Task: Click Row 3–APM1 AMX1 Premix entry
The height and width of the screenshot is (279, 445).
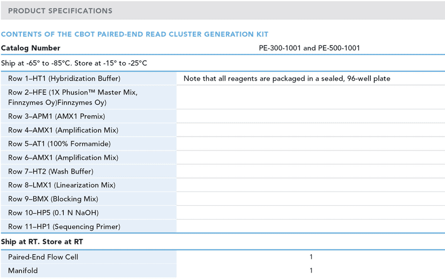Action: click(89, 116)
